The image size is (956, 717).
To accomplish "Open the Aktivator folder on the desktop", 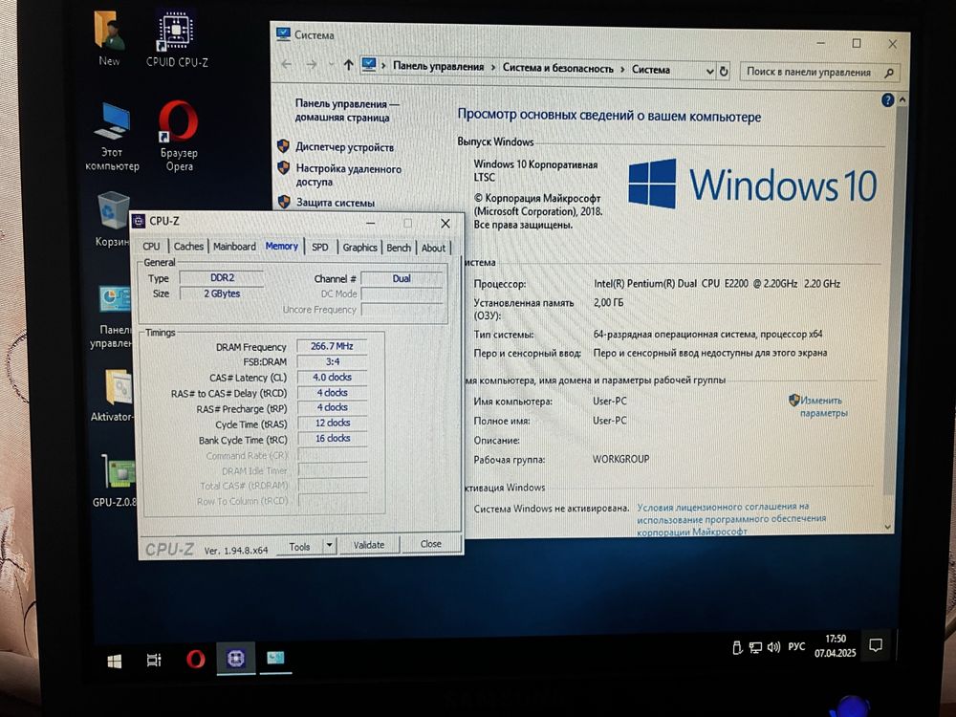I will point(113,395).
